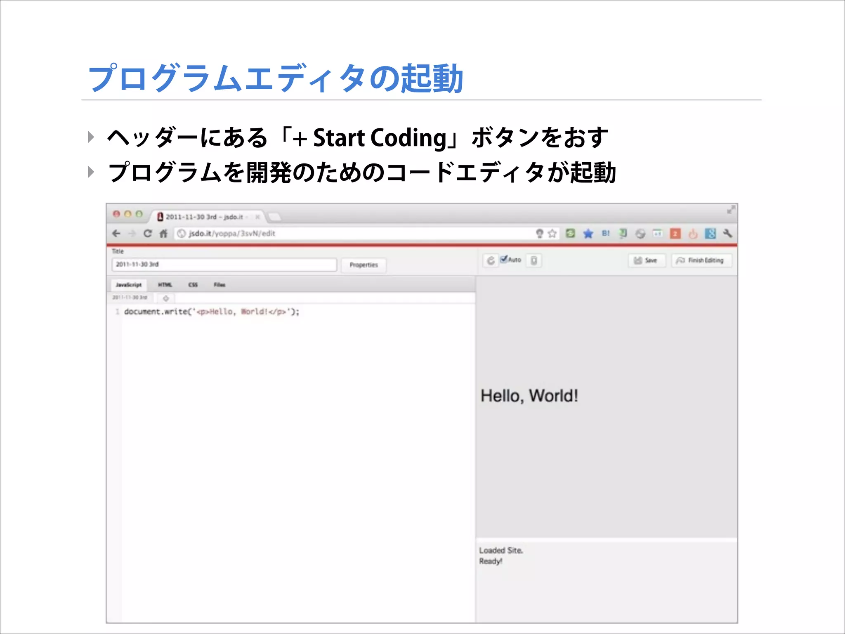The width and height of the screenshot is (845, 634).
Task: Switch to the Files tab
Action: coord(220,285)
